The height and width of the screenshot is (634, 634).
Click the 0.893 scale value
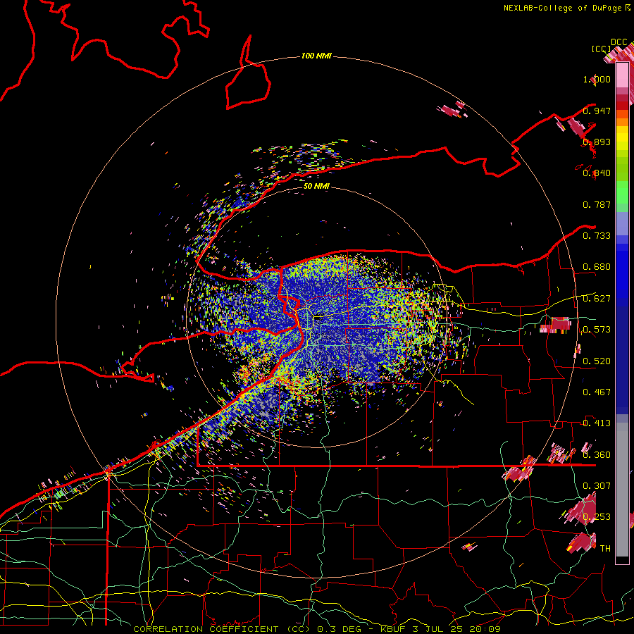tap(597, 142)
